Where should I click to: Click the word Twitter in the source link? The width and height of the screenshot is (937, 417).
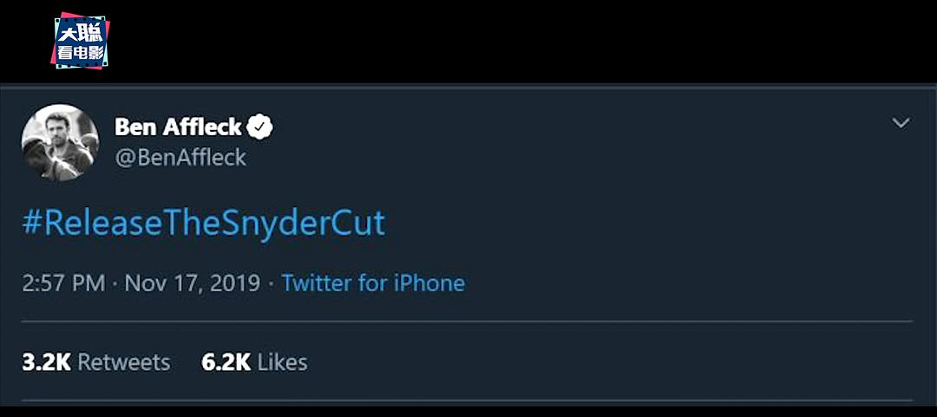pos(316,283)
